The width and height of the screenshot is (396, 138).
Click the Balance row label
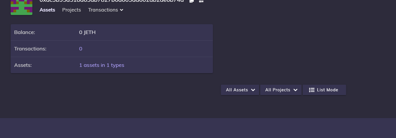coord(25,32)
